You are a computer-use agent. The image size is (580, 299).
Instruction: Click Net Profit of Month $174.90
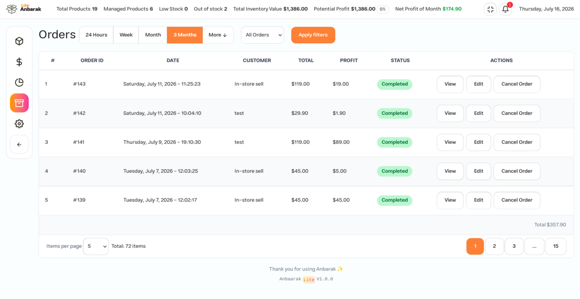[x=428, y=9]
